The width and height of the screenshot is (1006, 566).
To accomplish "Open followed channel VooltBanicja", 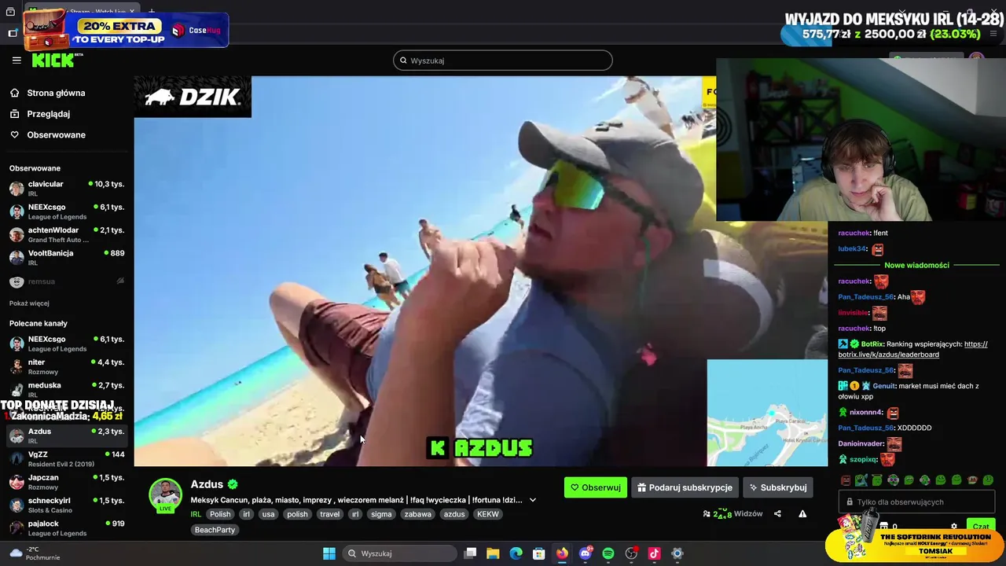I will (67, 258).
